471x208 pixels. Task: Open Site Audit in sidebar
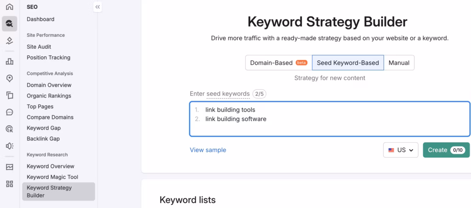[39, 47]
